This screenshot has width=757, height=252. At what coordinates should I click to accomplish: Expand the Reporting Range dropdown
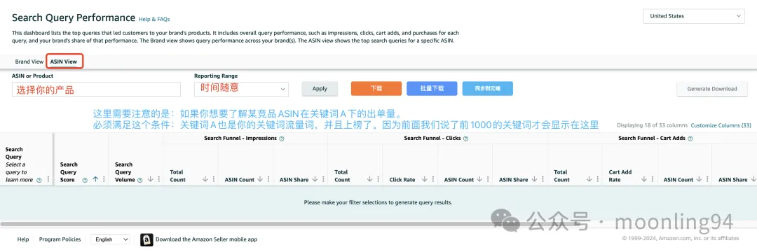[x=241, y=89]
